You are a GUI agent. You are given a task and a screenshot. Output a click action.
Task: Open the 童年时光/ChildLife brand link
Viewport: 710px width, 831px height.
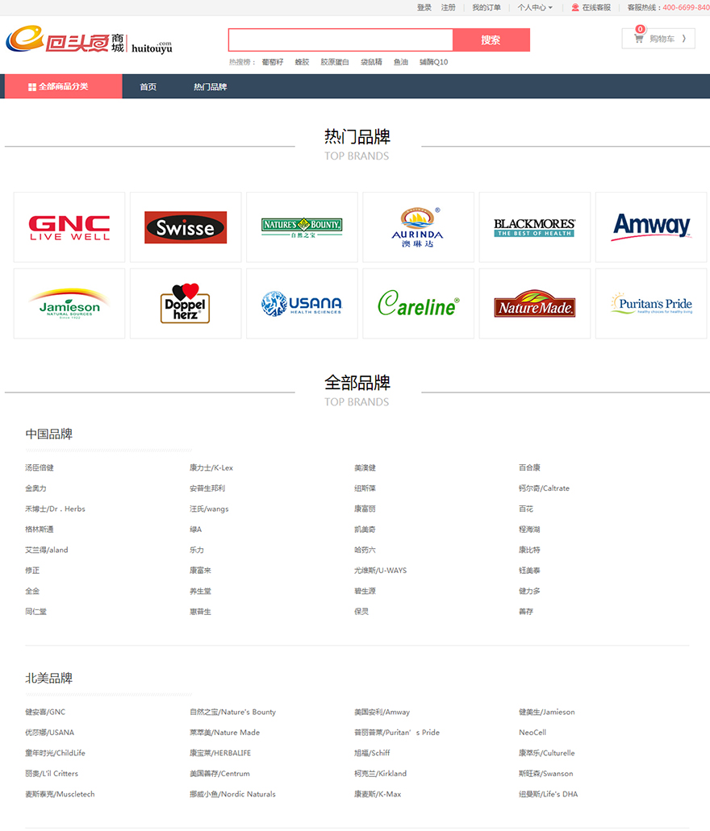[55, 753]
